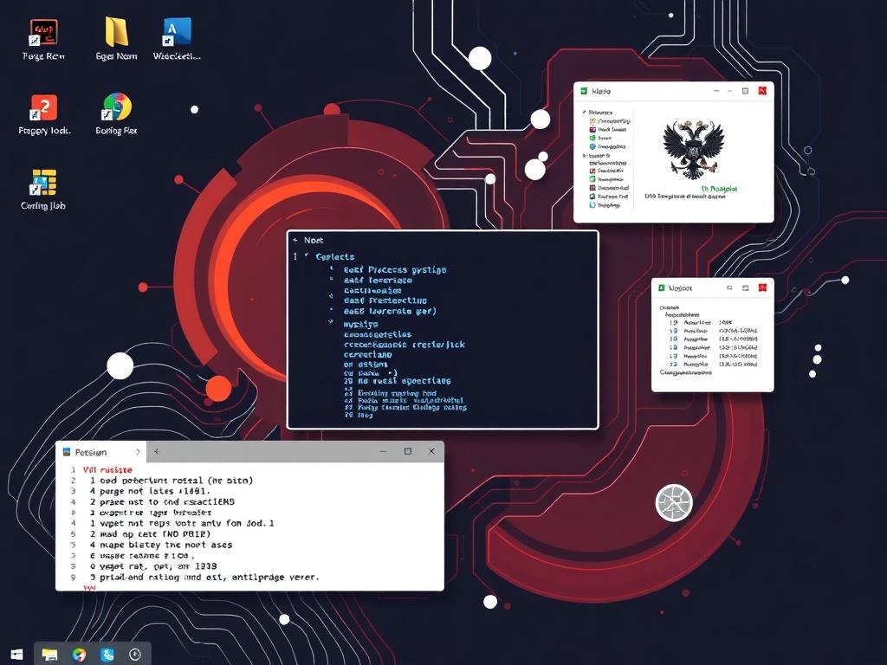Click the Windows Start button
The height and width of the screenshot is (665, 887).
[x=16, y=655]
